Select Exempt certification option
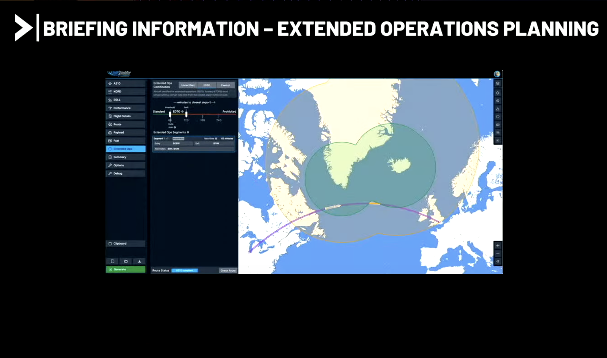 pos(225,85)
